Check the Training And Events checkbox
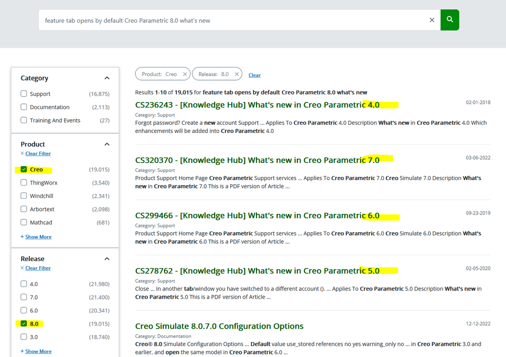 pos(23,120)
